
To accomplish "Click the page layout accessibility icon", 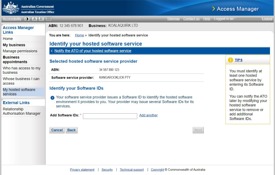I will coord(49,19).
